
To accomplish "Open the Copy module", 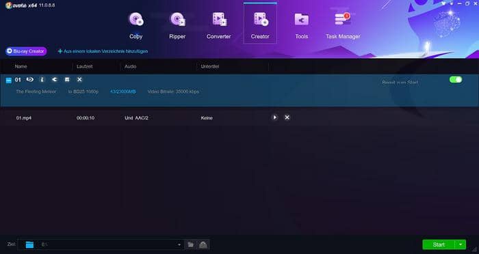I will pyautogui.click(x=136, y=25).
